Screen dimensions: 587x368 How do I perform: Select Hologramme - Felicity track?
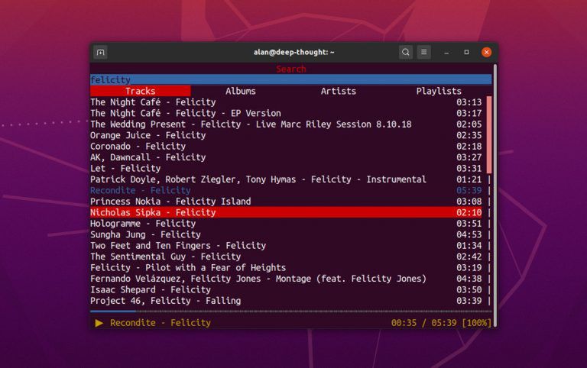pyautogui.click(x=286, y=223)
